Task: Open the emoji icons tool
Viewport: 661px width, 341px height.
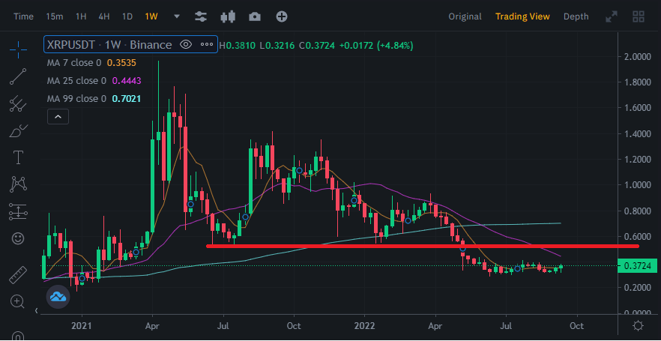Action: [x=18, y=238]
